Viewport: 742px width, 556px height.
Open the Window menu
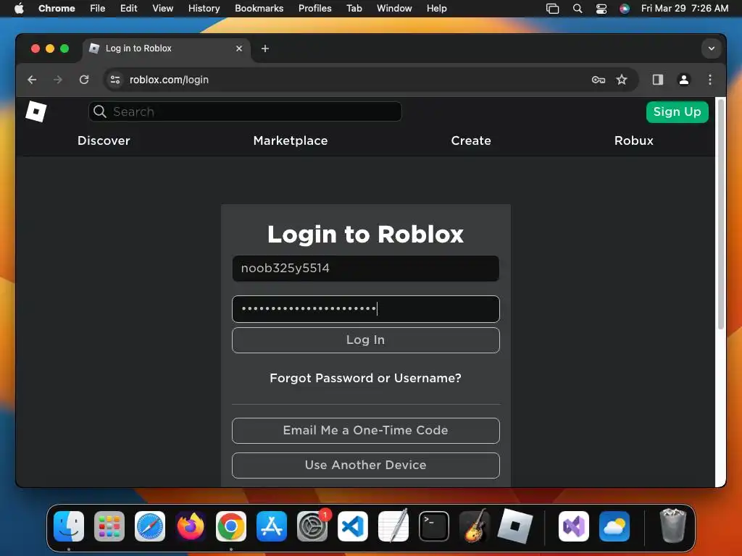click(x=394, y=8)
